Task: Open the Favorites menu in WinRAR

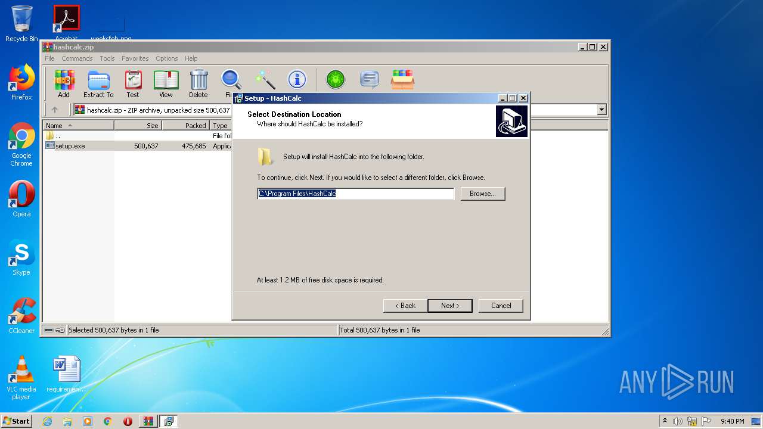Action: click(x=135, y=58)
